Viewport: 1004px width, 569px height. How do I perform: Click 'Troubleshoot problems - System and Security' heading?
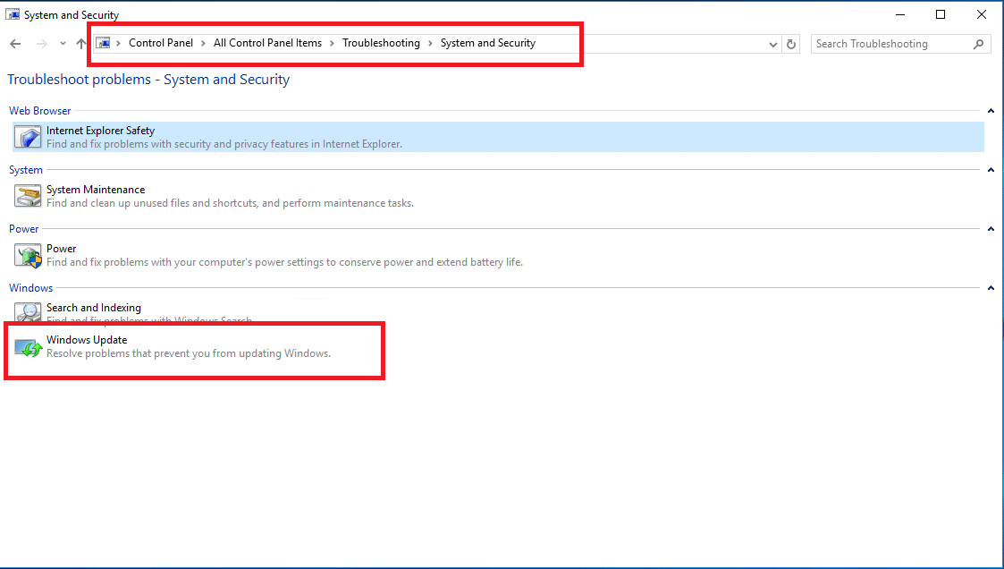[148, 80]
